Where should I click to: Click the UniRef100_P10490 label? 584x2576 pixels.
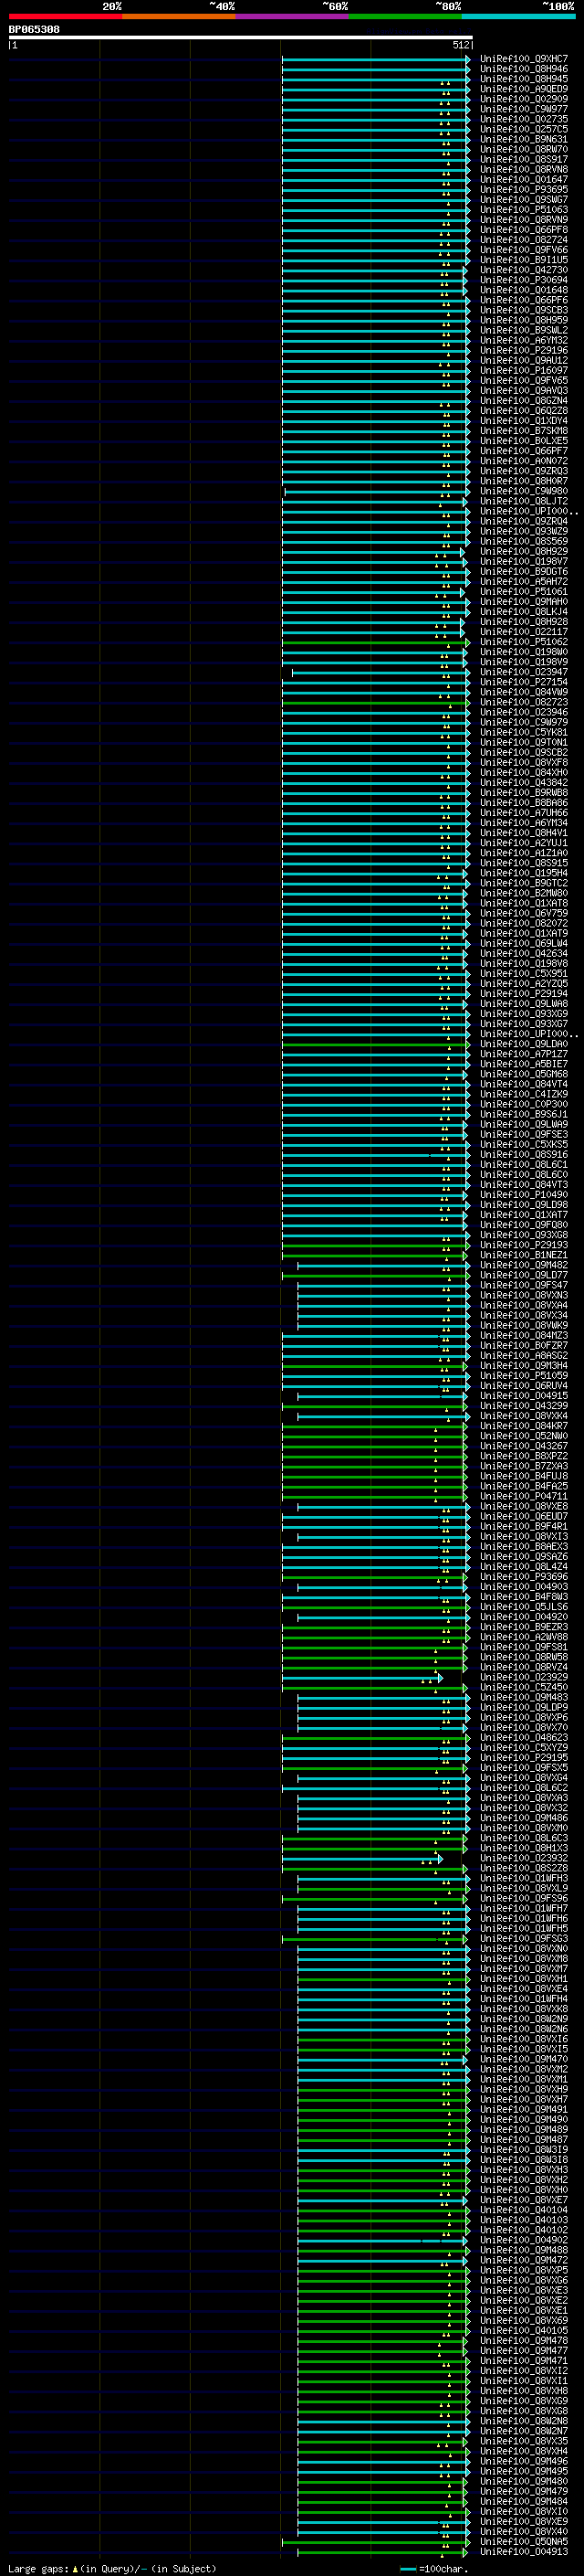tap(524, 1194)
